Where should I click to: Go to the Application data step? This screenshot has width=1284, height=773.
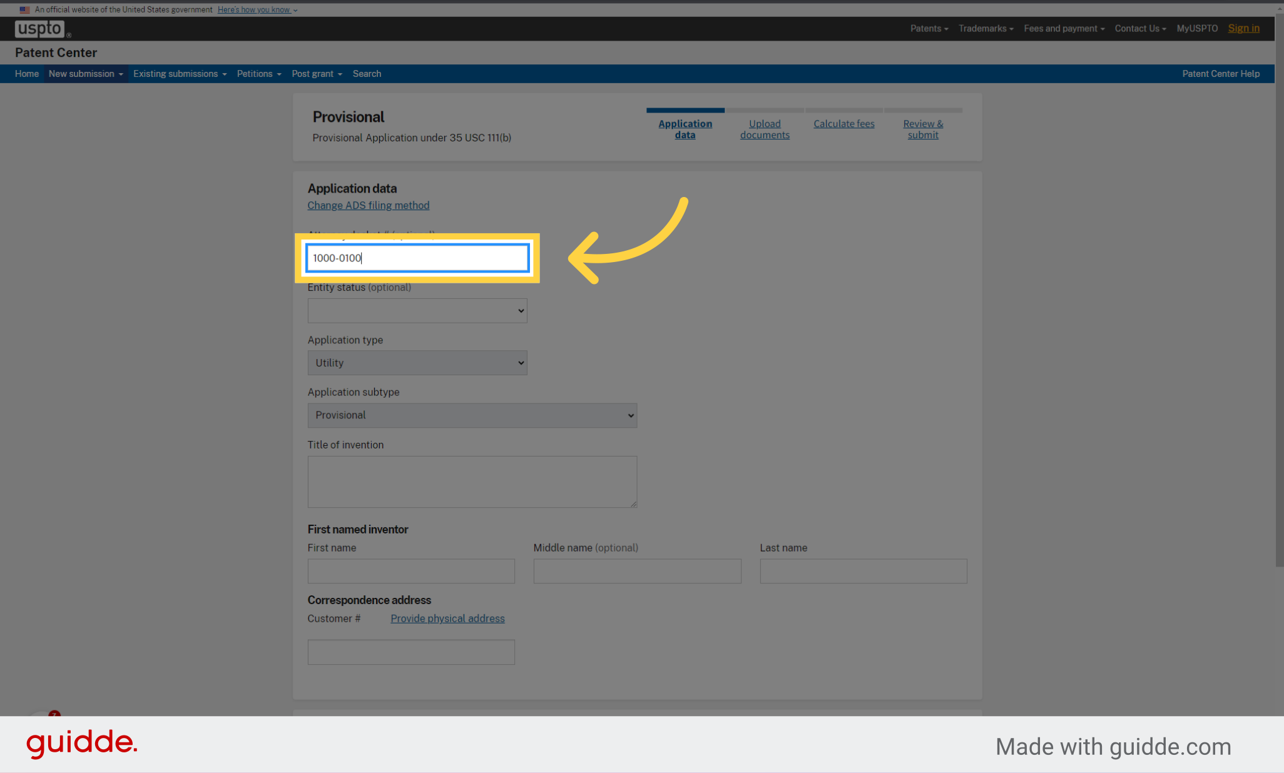pos(685,129)
